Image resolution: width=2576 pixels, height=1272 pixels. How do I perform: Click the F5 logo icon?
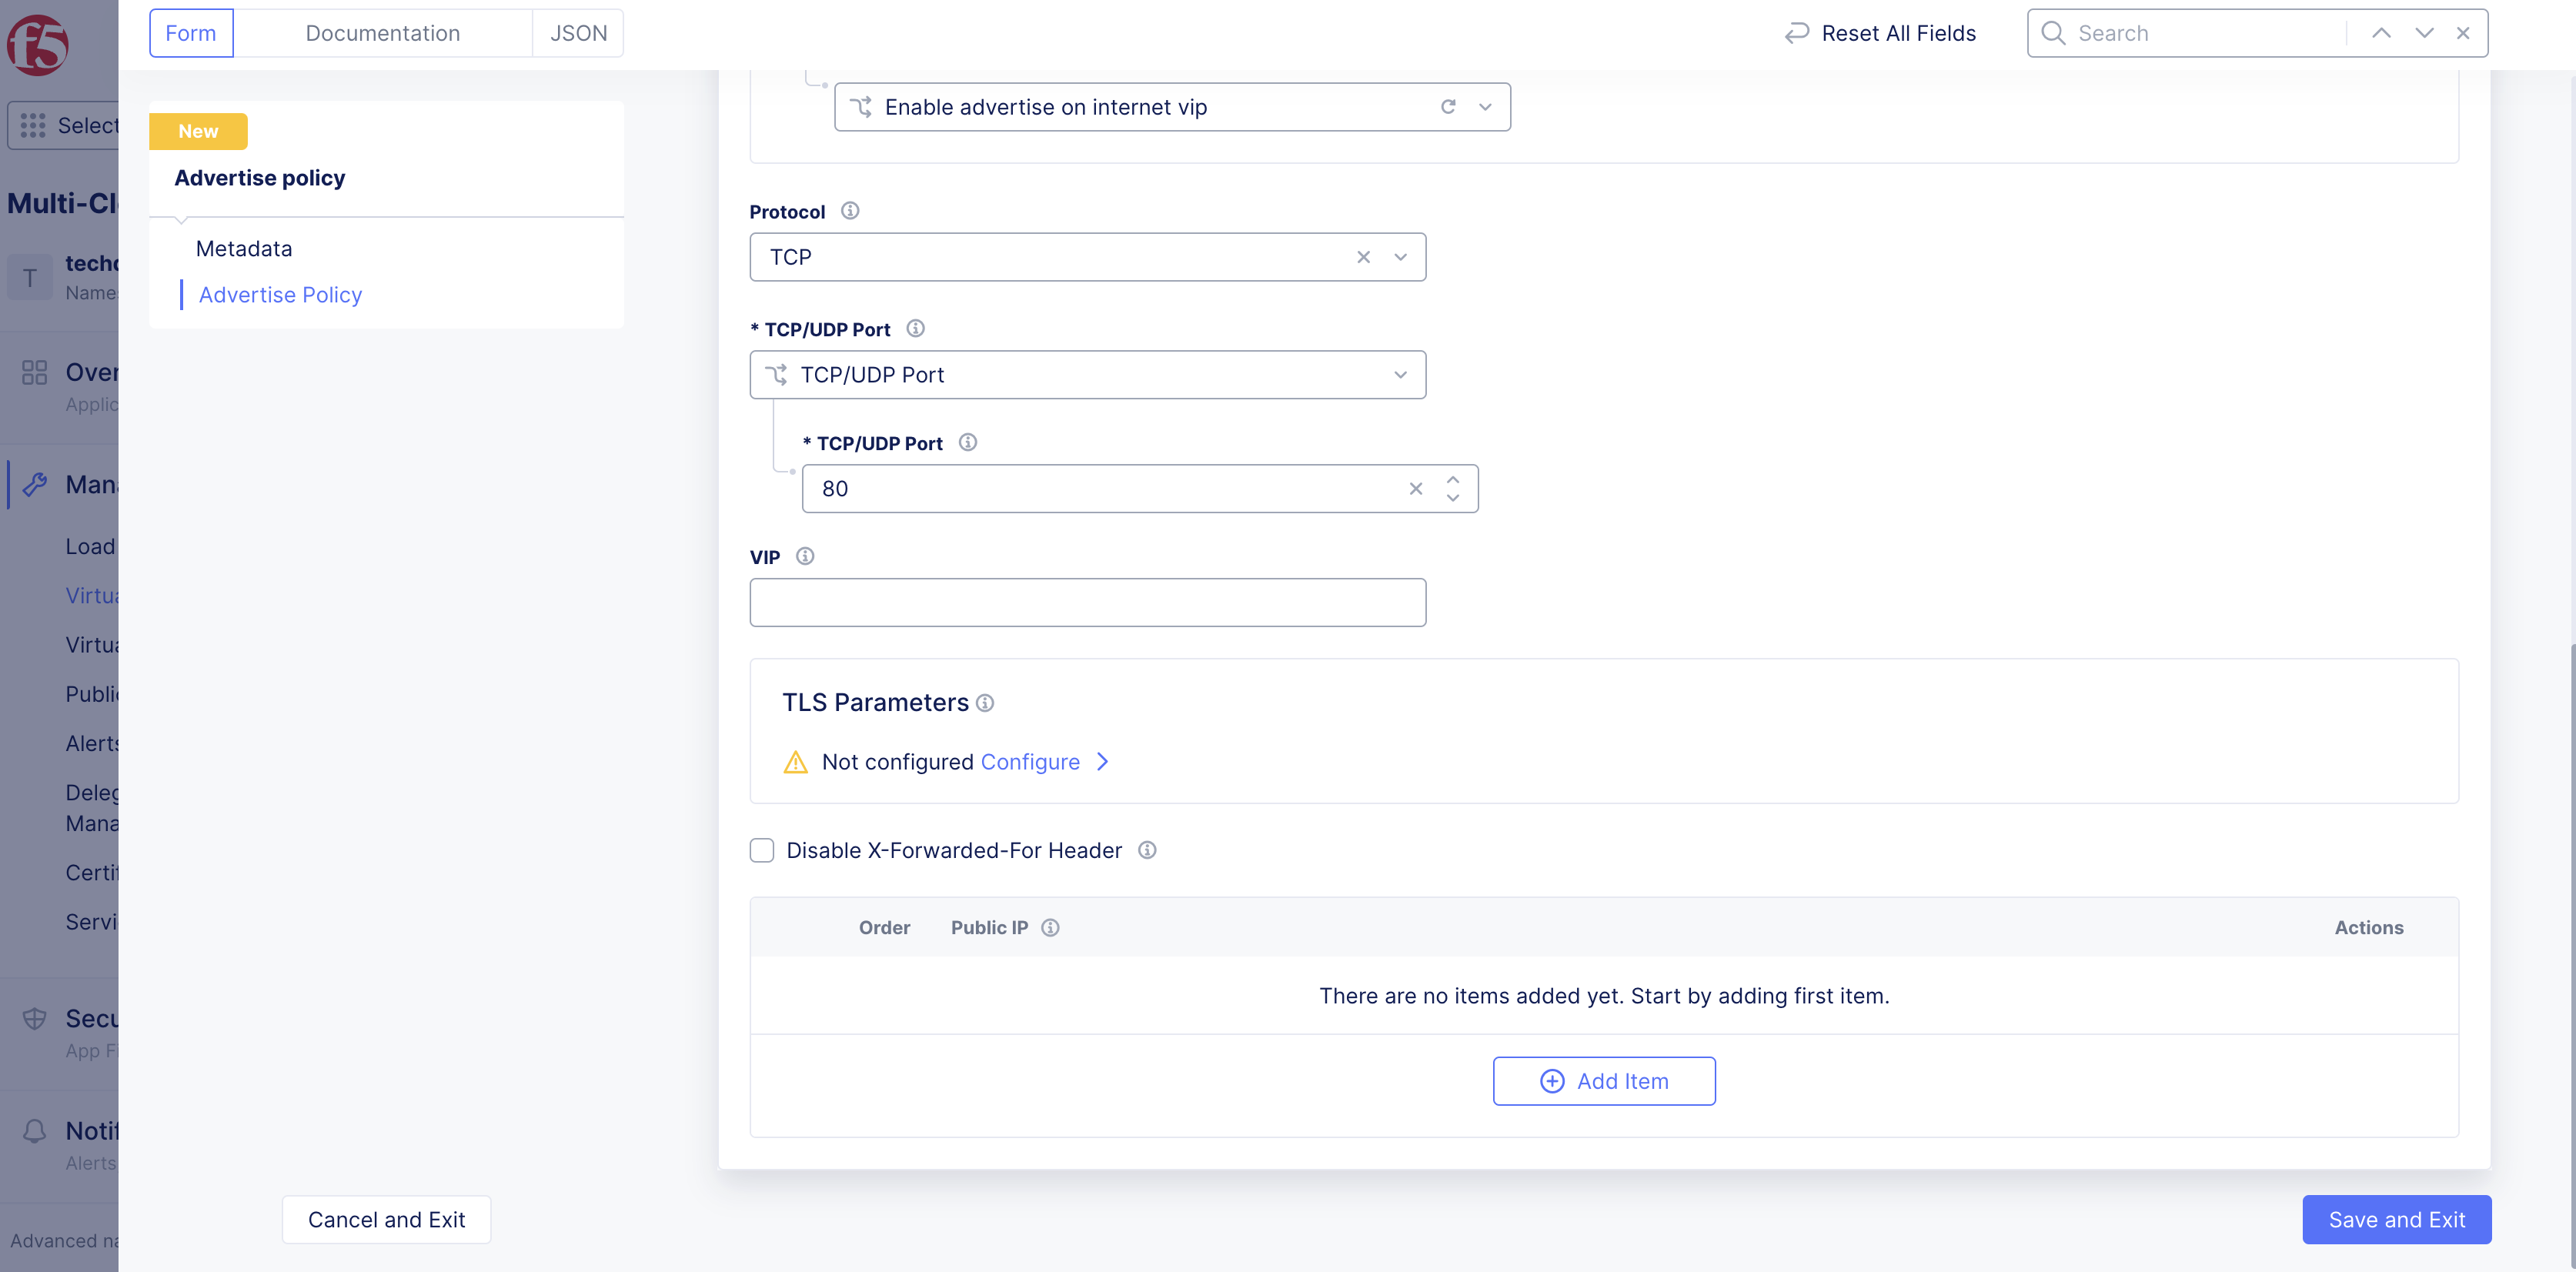tap(38, 44)
